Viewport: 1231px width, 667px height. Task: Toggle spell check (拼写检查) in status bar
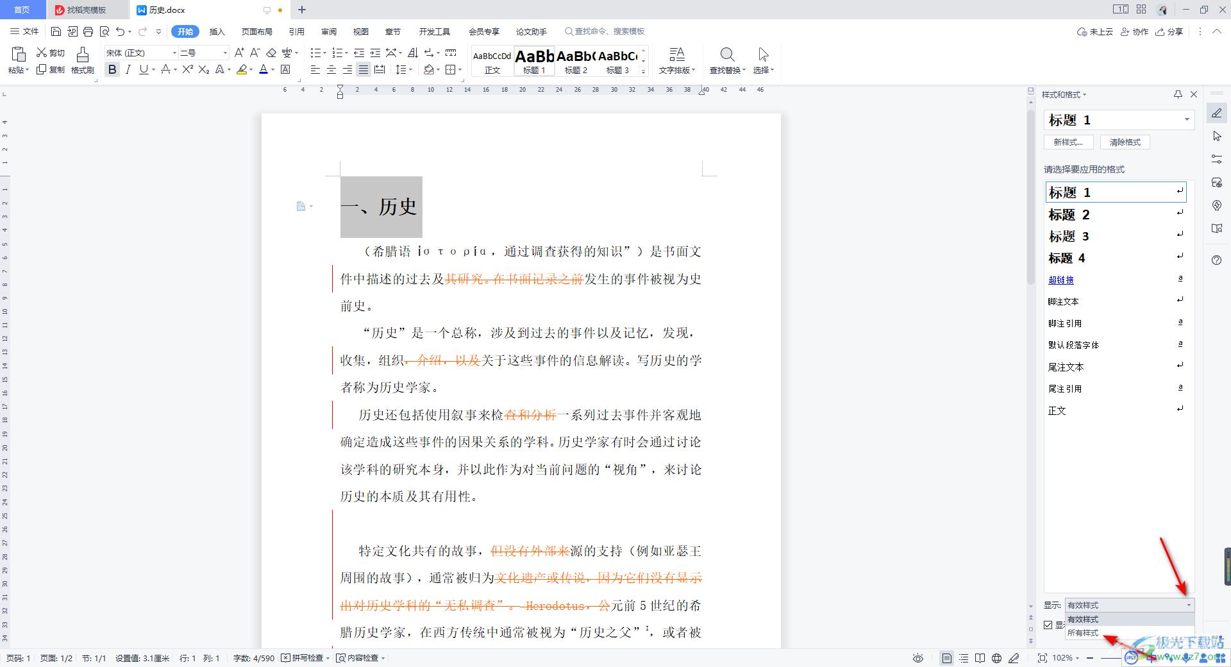point(305,658)
